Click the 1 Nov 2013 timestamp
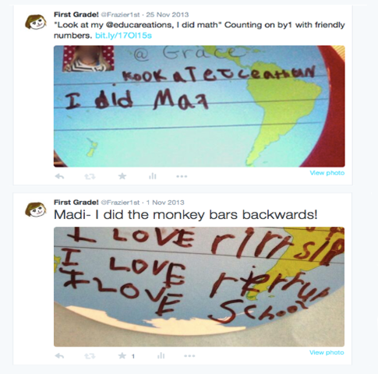This screenshot has height=374, width=378. (x=165, y=203)
